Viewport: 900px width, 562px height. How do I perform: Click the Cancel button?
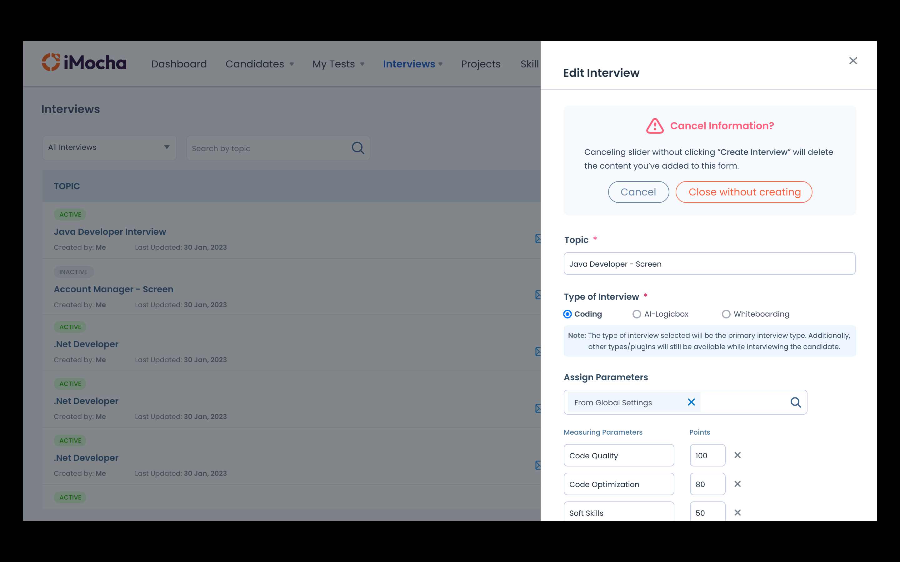tap(638, 192)
